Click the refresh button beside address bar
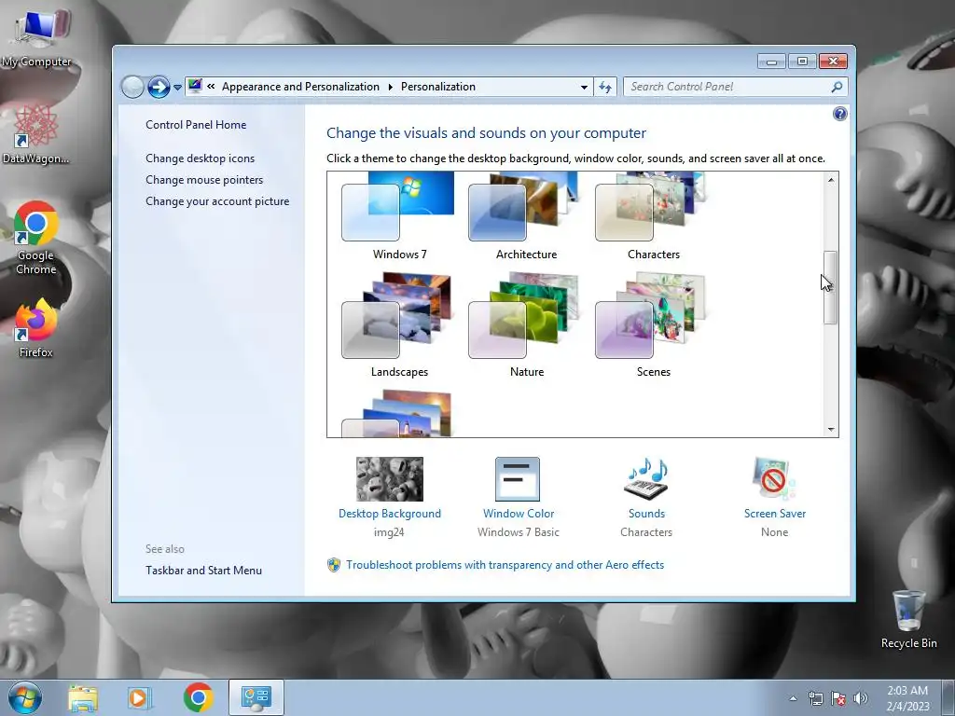This screenshot has width=955, height=716. click(604, 87)
